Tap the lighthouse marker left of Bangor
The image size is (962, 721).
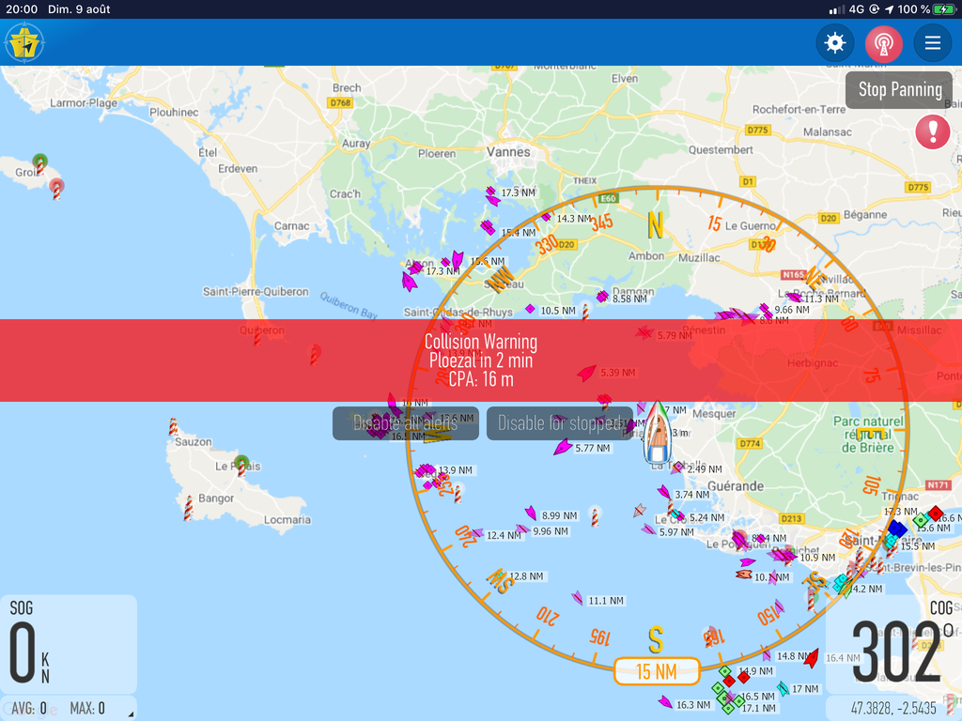188,508
